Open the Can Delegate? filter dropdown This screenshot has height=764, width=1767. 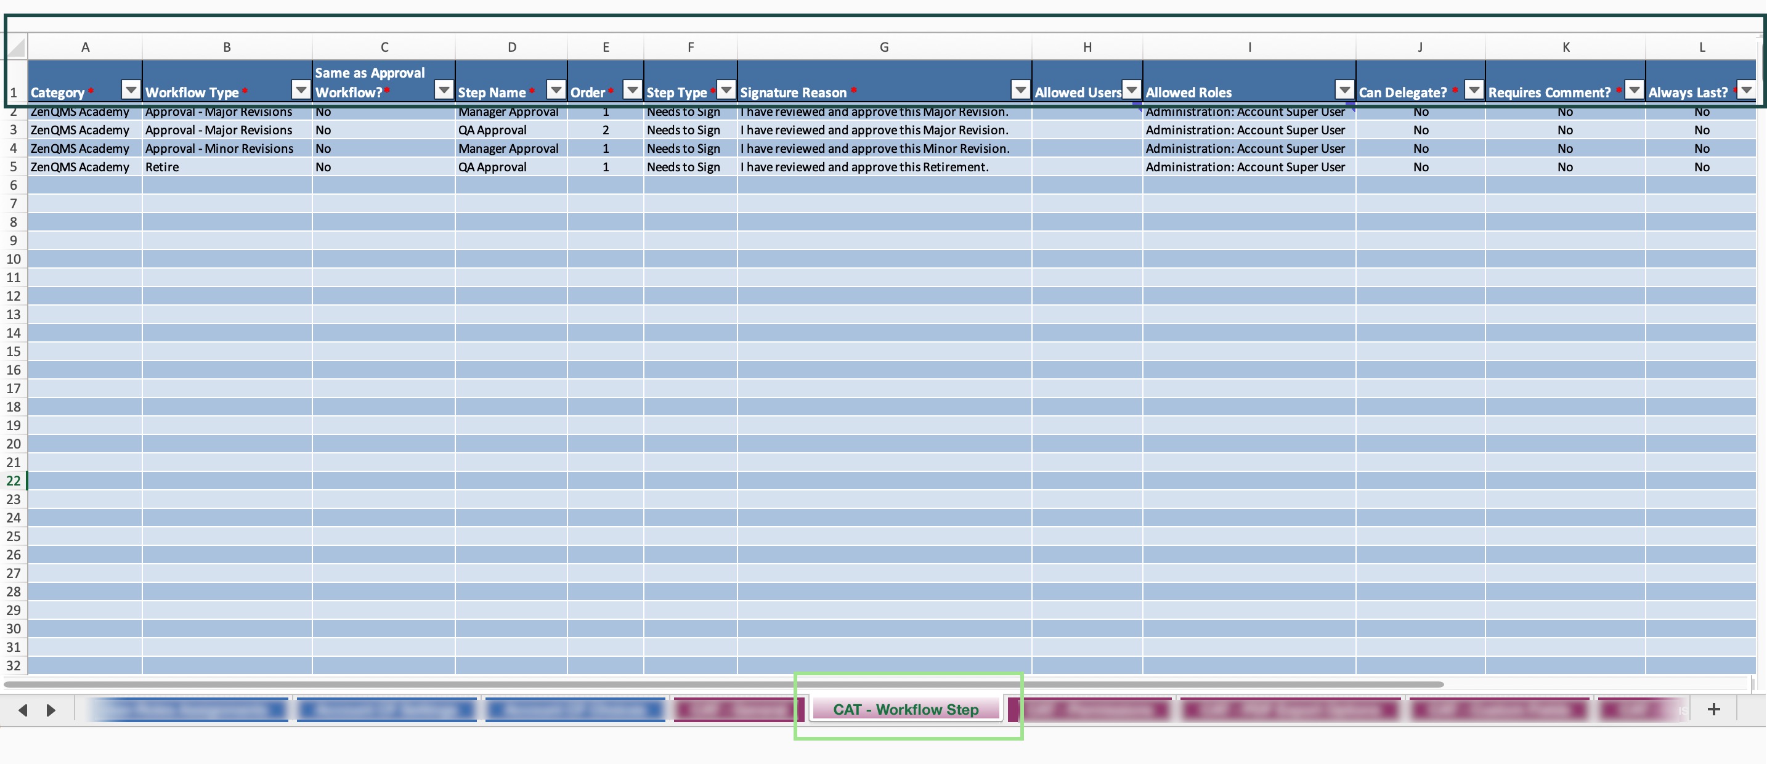point(1474,89)
